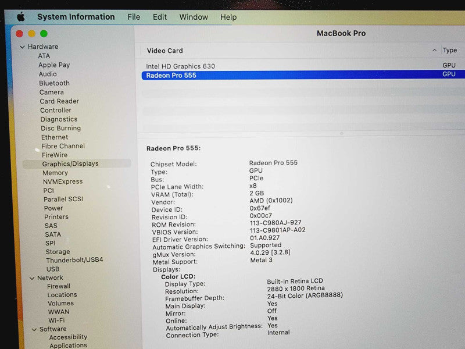Select Fibre Channel in the sidebar

coord(63,146)
